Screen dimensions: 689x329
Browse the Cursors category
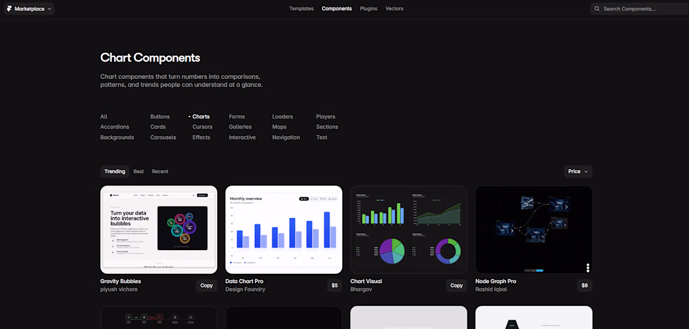tap(202, 127)
